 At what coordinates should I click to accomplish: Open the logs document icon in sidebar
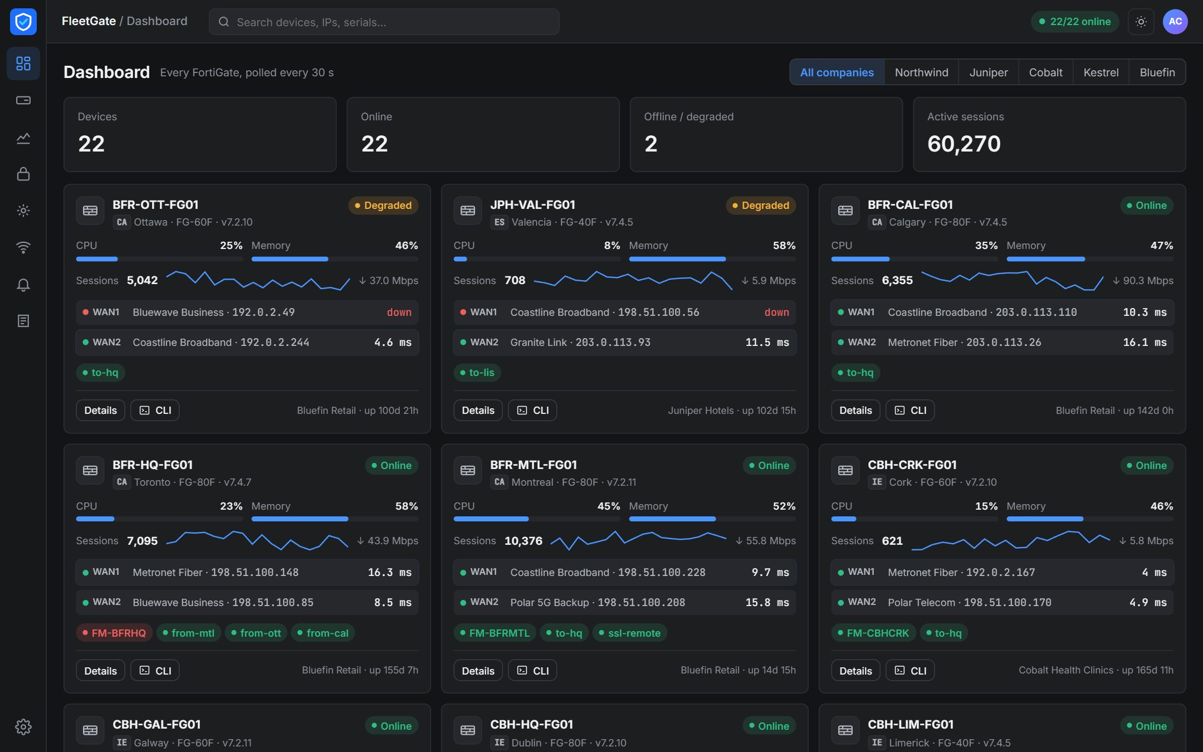click(23, 321)
